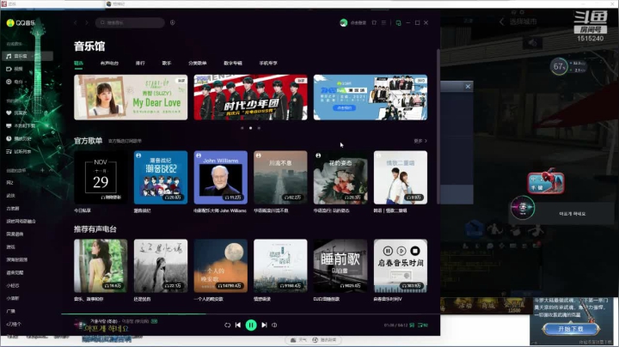Open the user avatar login menu
The image size is (619, 347).
343,23
